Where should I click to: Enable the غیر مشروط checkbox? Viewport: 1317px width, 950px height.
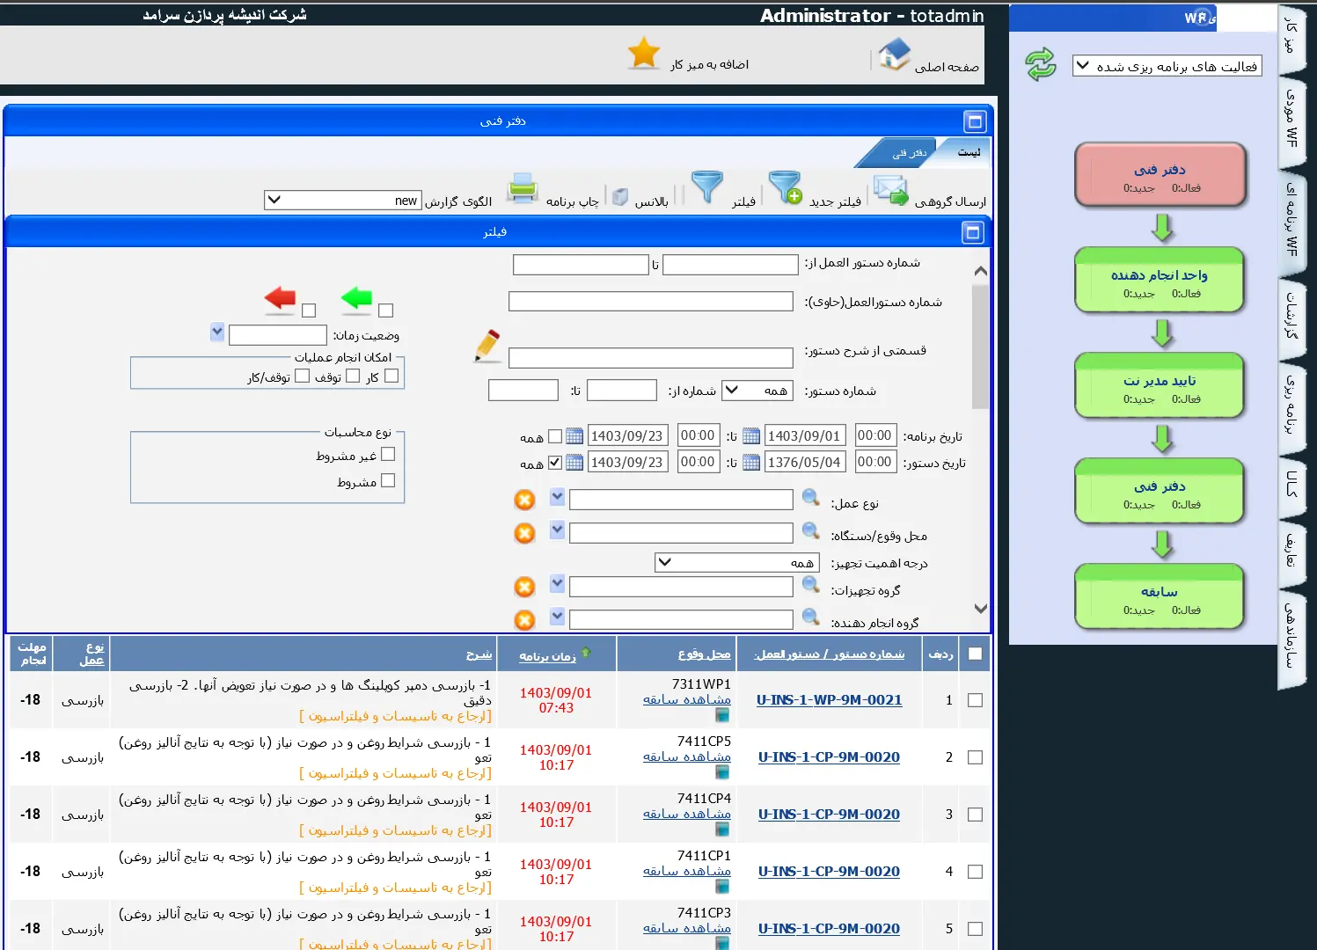click(x=388, y=455)
